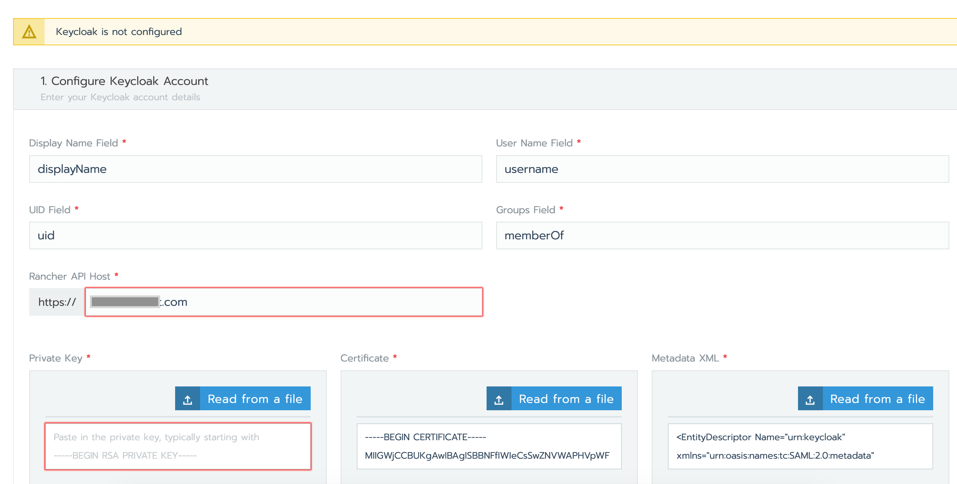This screenshot has height=484, width=957.
Task: Click the private key paste textarea
Action: coord(178,446)
